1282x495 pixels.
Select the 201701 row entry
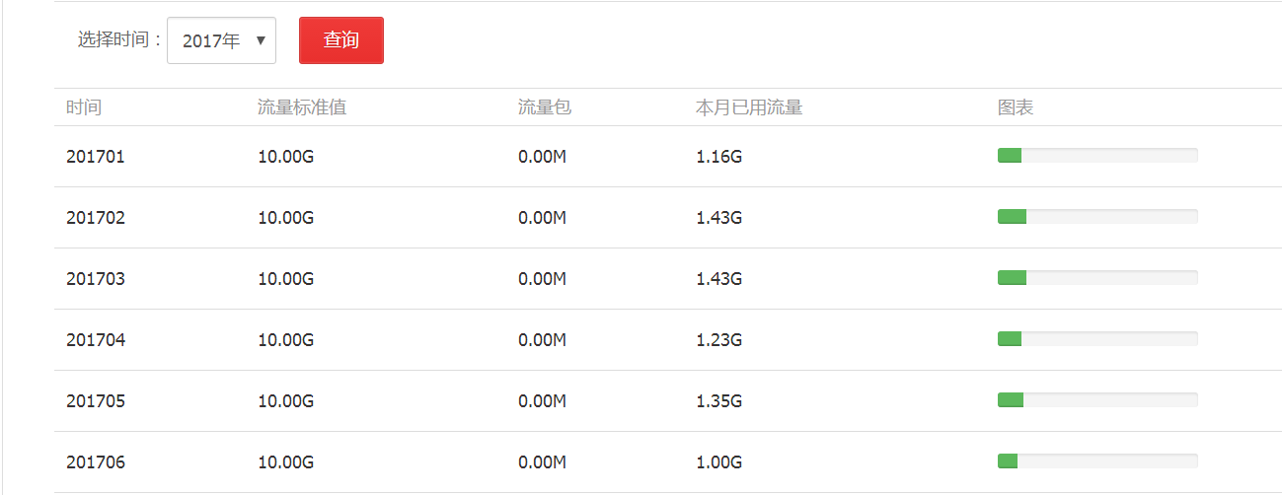(96, 156)
